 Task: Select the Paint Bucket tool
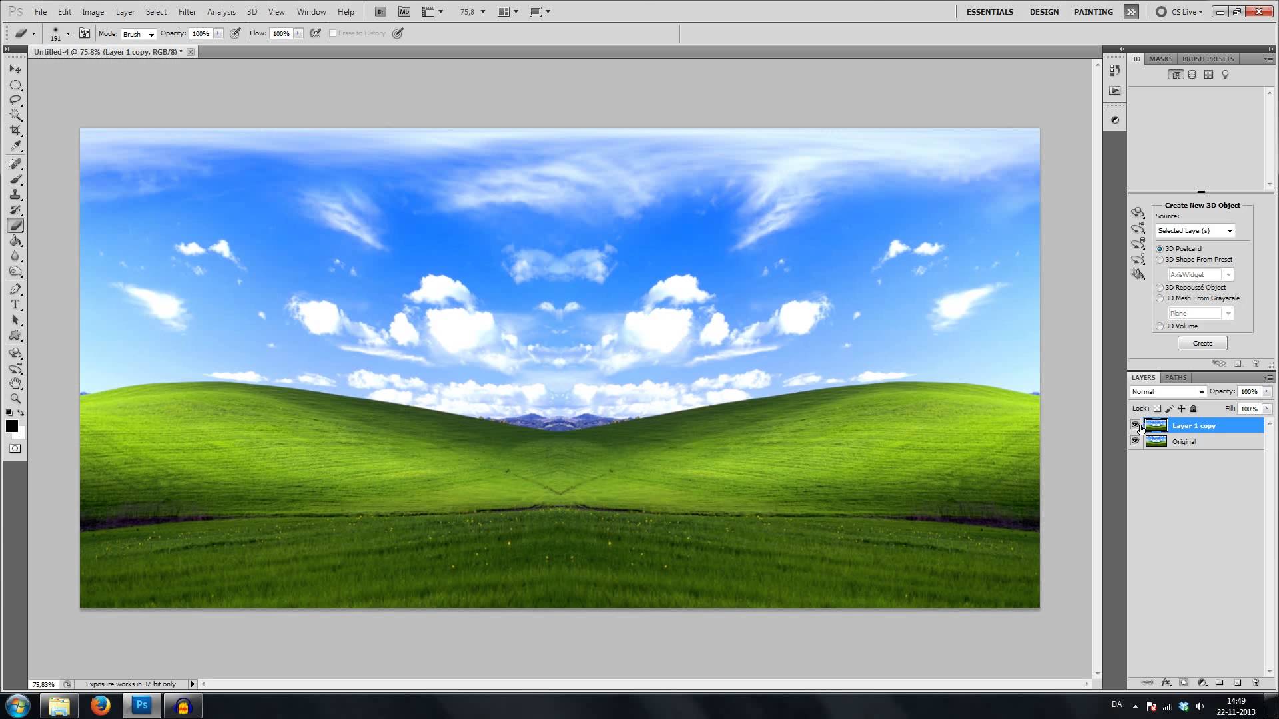click(x=15, y=241)
